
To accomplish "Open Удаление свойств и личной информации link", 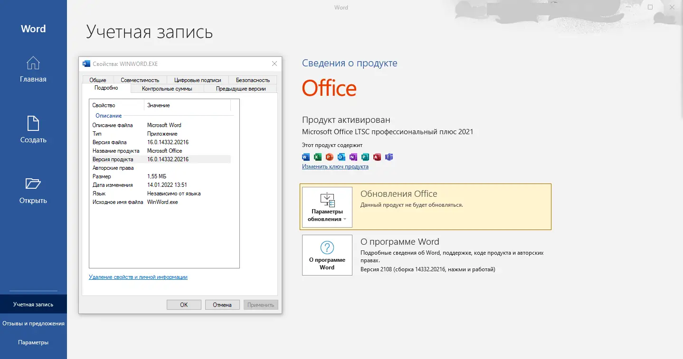I will 138,277.
